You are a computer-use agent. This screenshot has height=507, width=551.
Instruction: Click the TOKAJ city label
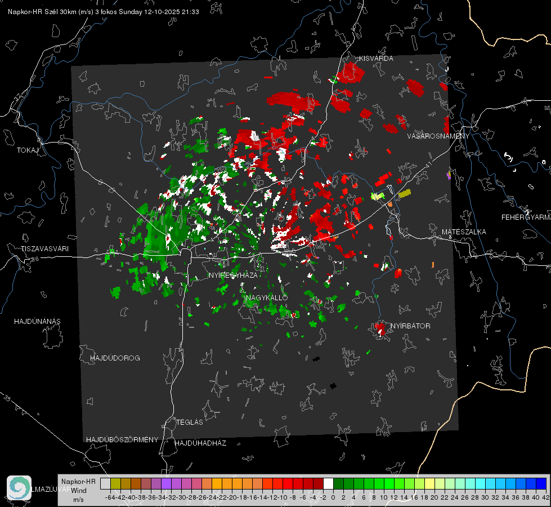(28, 150)
